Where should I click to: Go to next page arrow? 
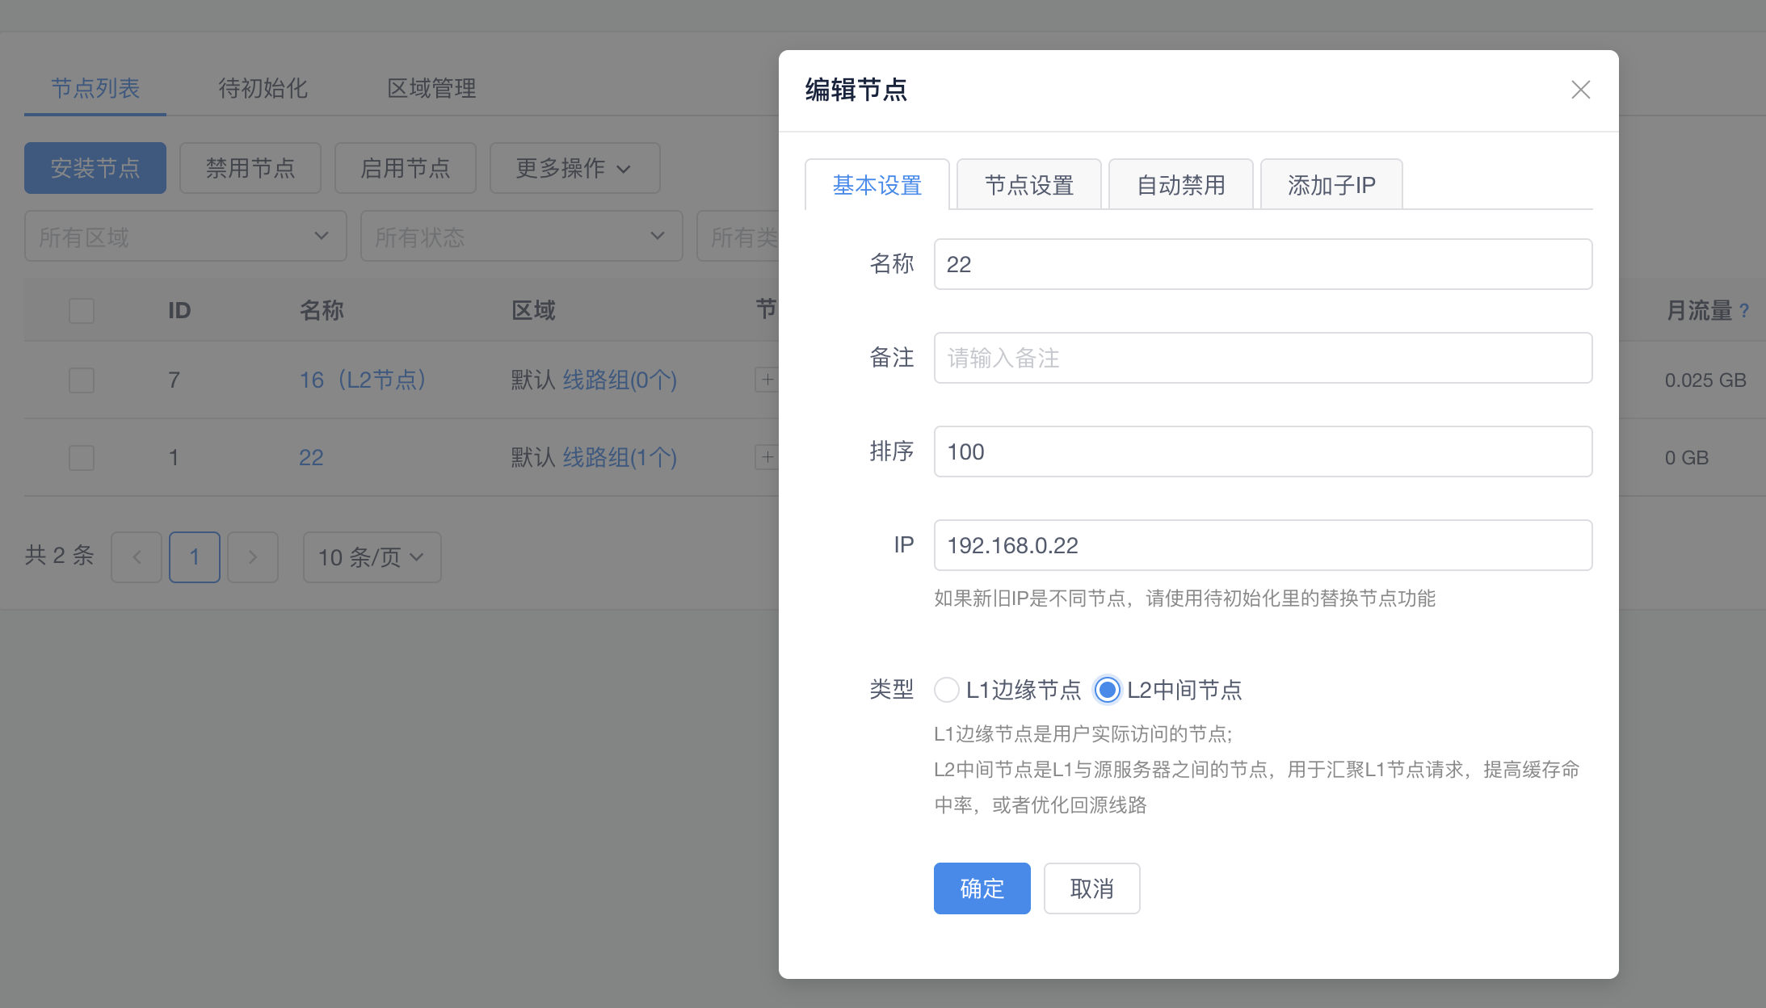[253, 557]
